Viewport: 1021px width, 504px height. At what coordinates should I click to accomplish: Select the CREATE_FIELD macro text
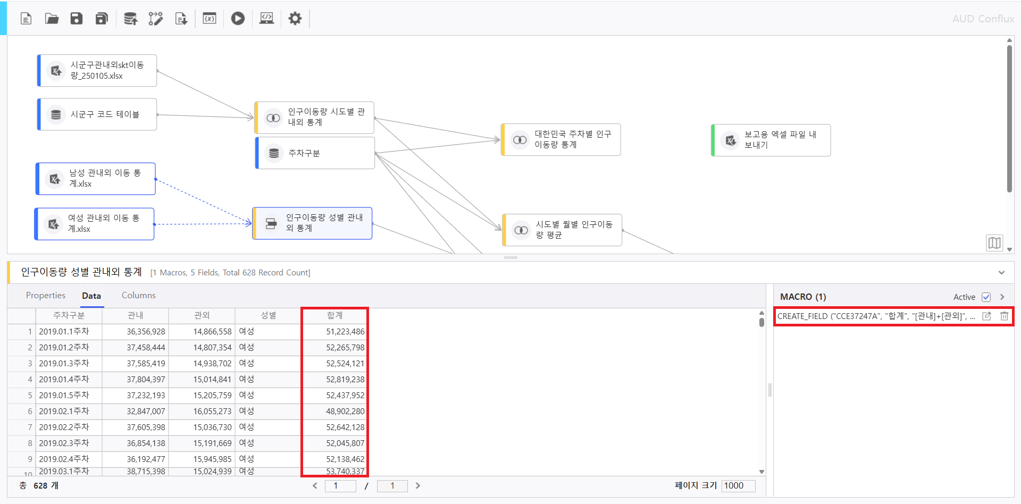coord(876,316)
